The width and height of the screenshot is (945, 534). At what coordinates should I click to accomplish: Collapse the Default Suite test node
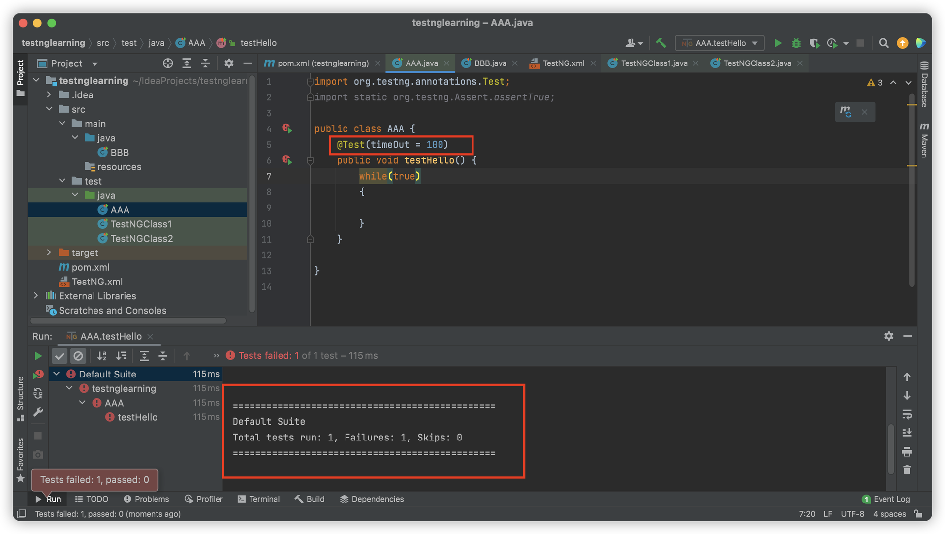coord(57,374)
